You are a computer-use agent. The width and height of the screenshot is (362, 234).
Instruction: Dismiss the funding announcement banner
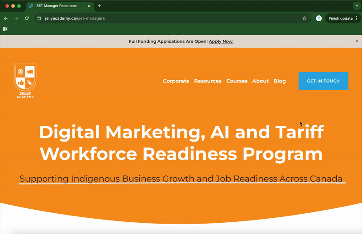point(357,41)
